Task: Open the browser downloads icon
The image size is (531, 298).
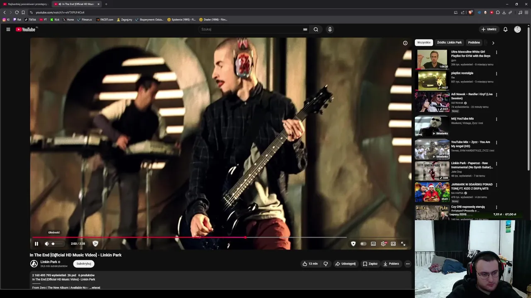Action: pos(504,12)
